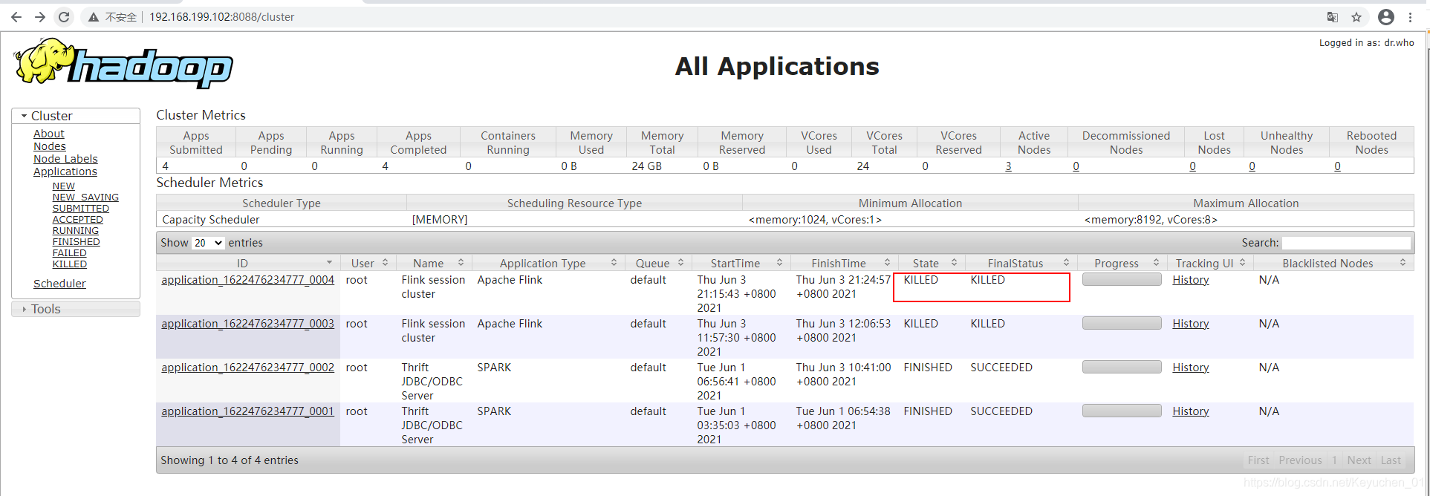Sort by StartTime column

tap(741, 263)
